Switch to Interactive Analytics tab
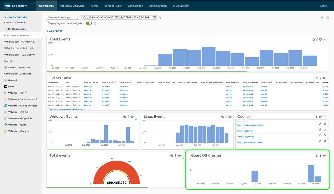 pos(72,6)
